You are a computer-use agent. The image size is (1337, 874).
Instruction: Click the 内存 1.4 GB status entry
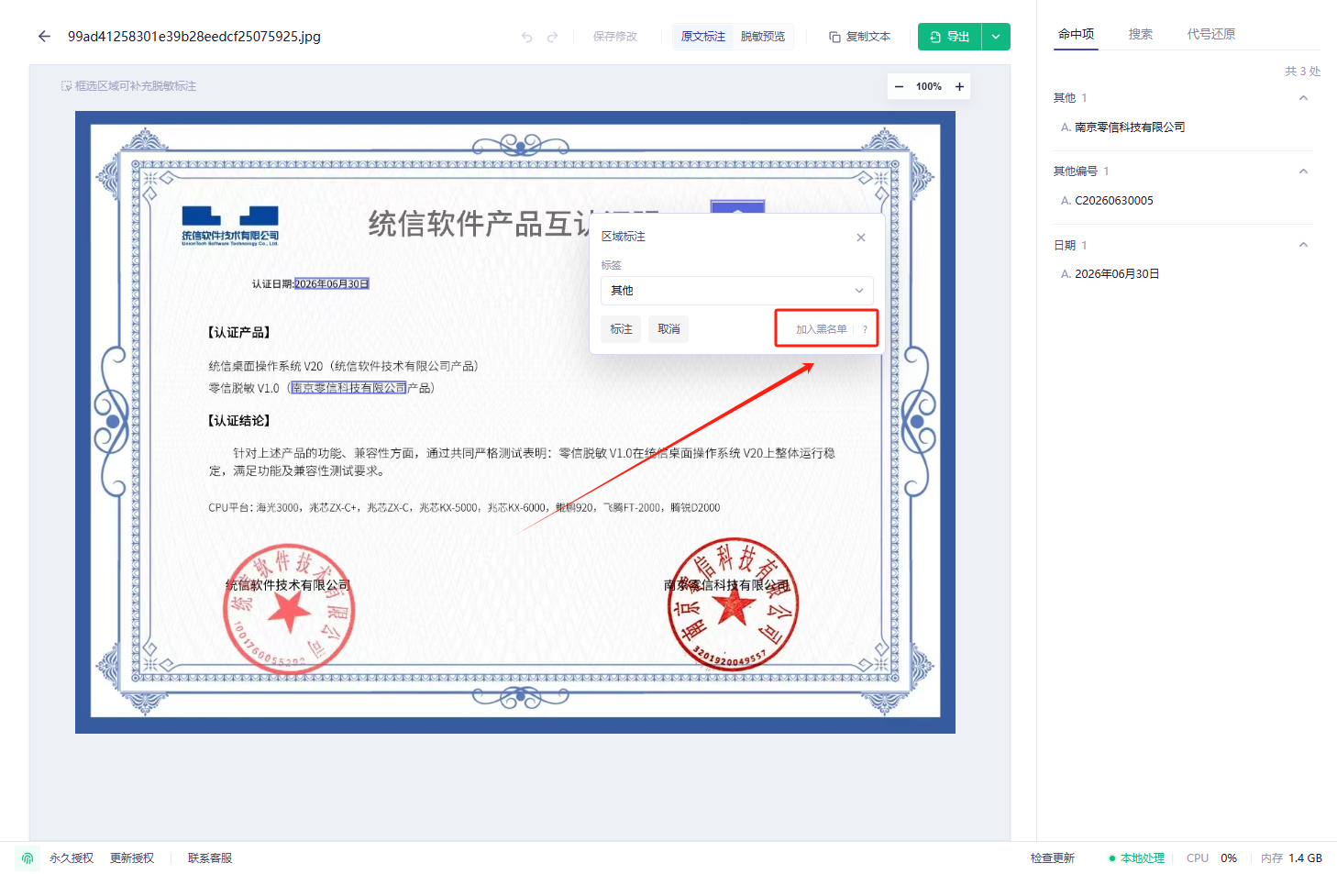coord(1291,858)
